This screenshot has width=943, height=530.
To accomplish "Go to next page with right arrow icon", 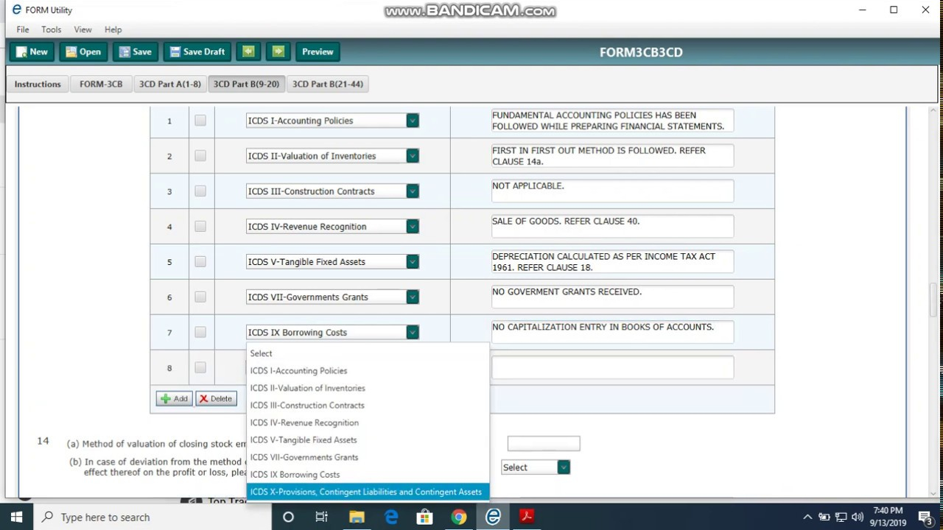I will 278,52.
